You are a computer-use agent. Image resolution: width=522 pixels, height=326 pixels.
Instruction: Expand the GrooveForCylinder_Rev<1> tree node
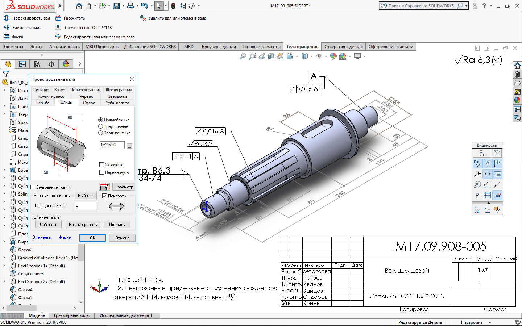pyautogui.click(x=4, y=258)
